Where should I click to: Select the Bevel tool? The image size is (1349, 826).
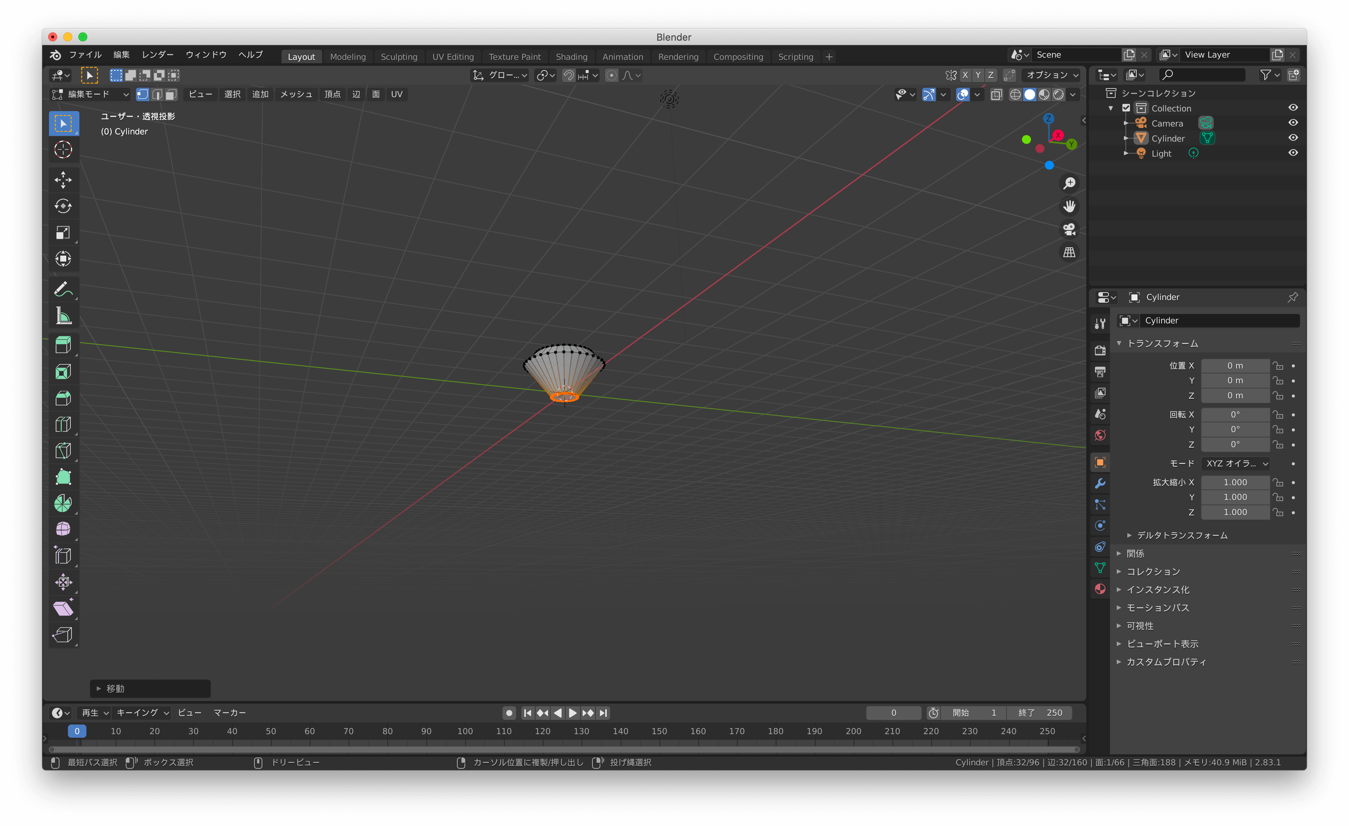click(x=63, y=398)
